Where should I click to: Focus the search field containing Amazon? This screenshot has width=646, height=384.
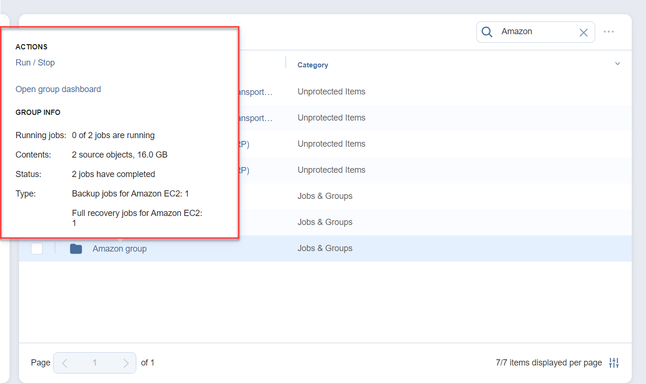[x=534, y=32]
